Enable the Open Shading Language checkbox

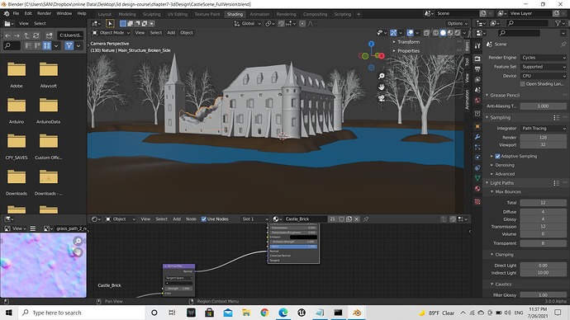point(523,84)
